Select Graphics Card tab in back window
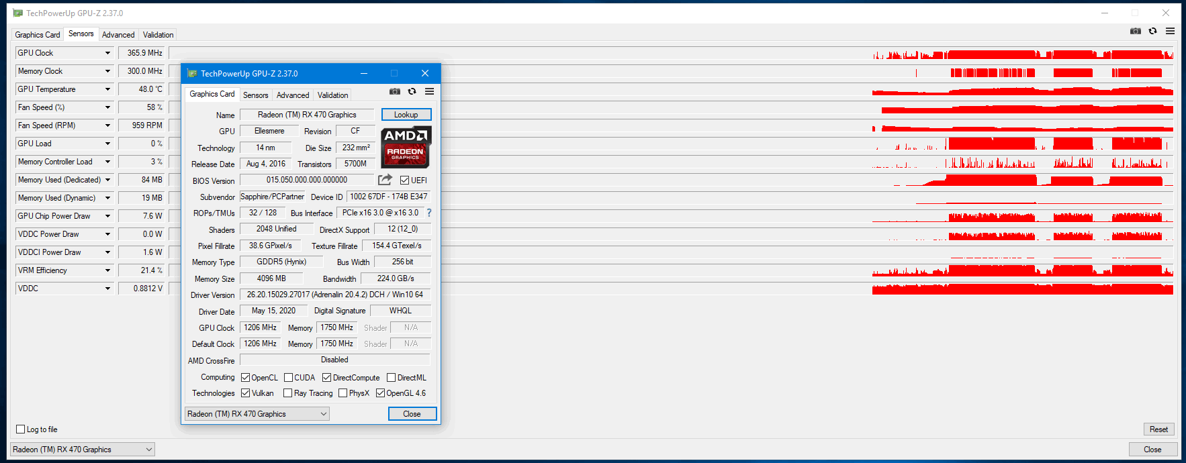This screenshot has width=1186, height=463. [38, 35]
